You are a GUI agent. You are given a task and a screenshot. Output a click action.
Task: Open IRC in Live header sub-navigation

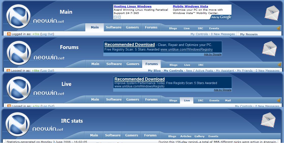pyautogui.click(x=201, y=100)
